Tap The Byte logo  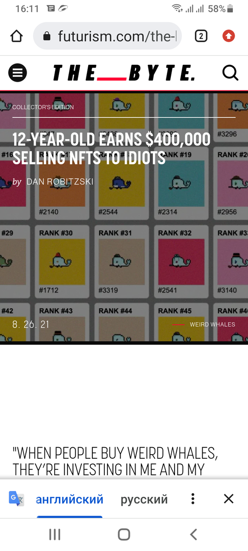point(124,73)
